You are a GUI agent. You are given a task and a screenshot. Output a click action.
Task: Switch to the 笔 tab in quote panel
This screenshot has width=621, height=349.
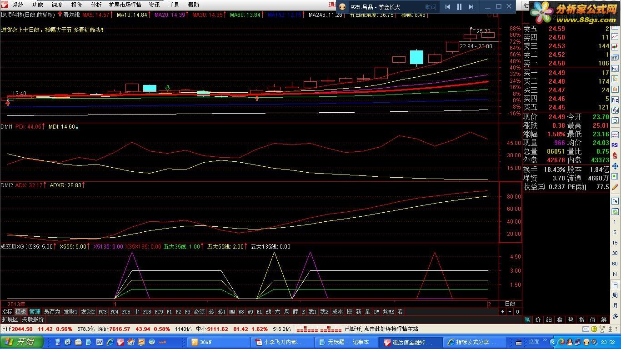[x=527, y=320]
